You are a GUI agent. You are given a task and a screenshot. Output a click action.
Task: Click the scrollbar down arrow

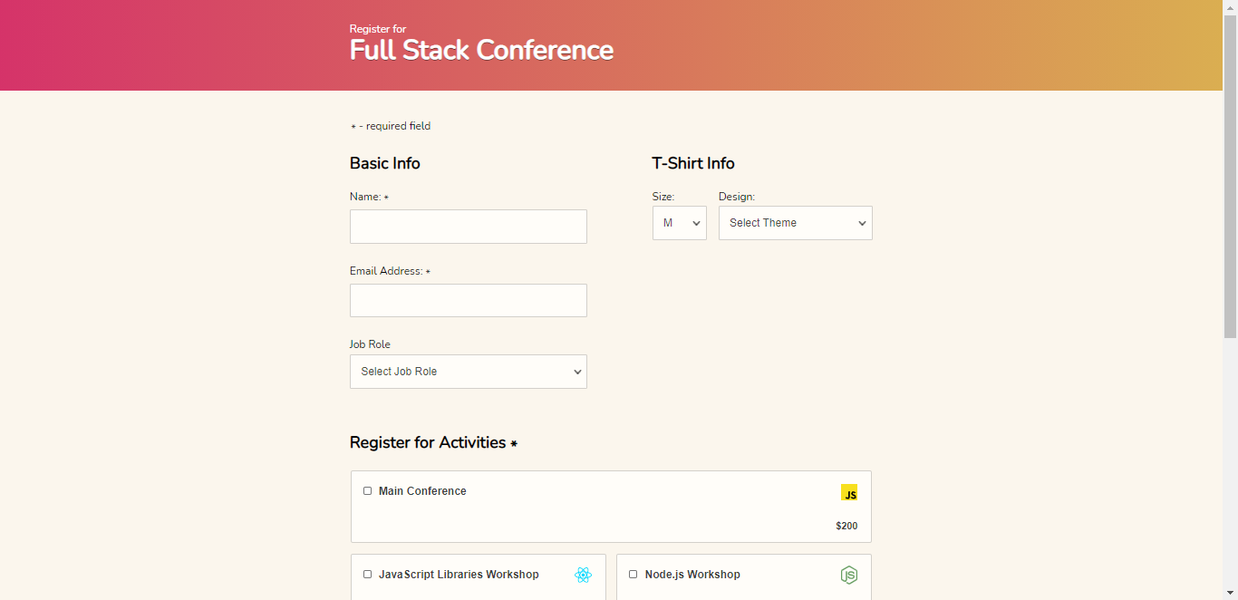point(1231,593)
